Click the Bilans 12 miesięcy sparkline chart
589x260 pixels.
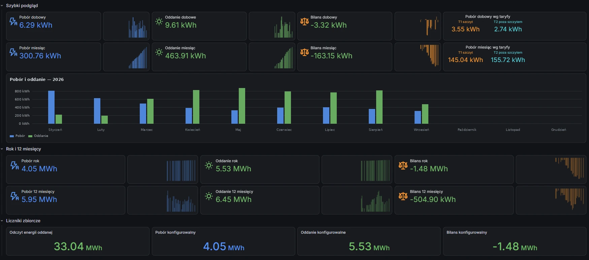(569, 199)
